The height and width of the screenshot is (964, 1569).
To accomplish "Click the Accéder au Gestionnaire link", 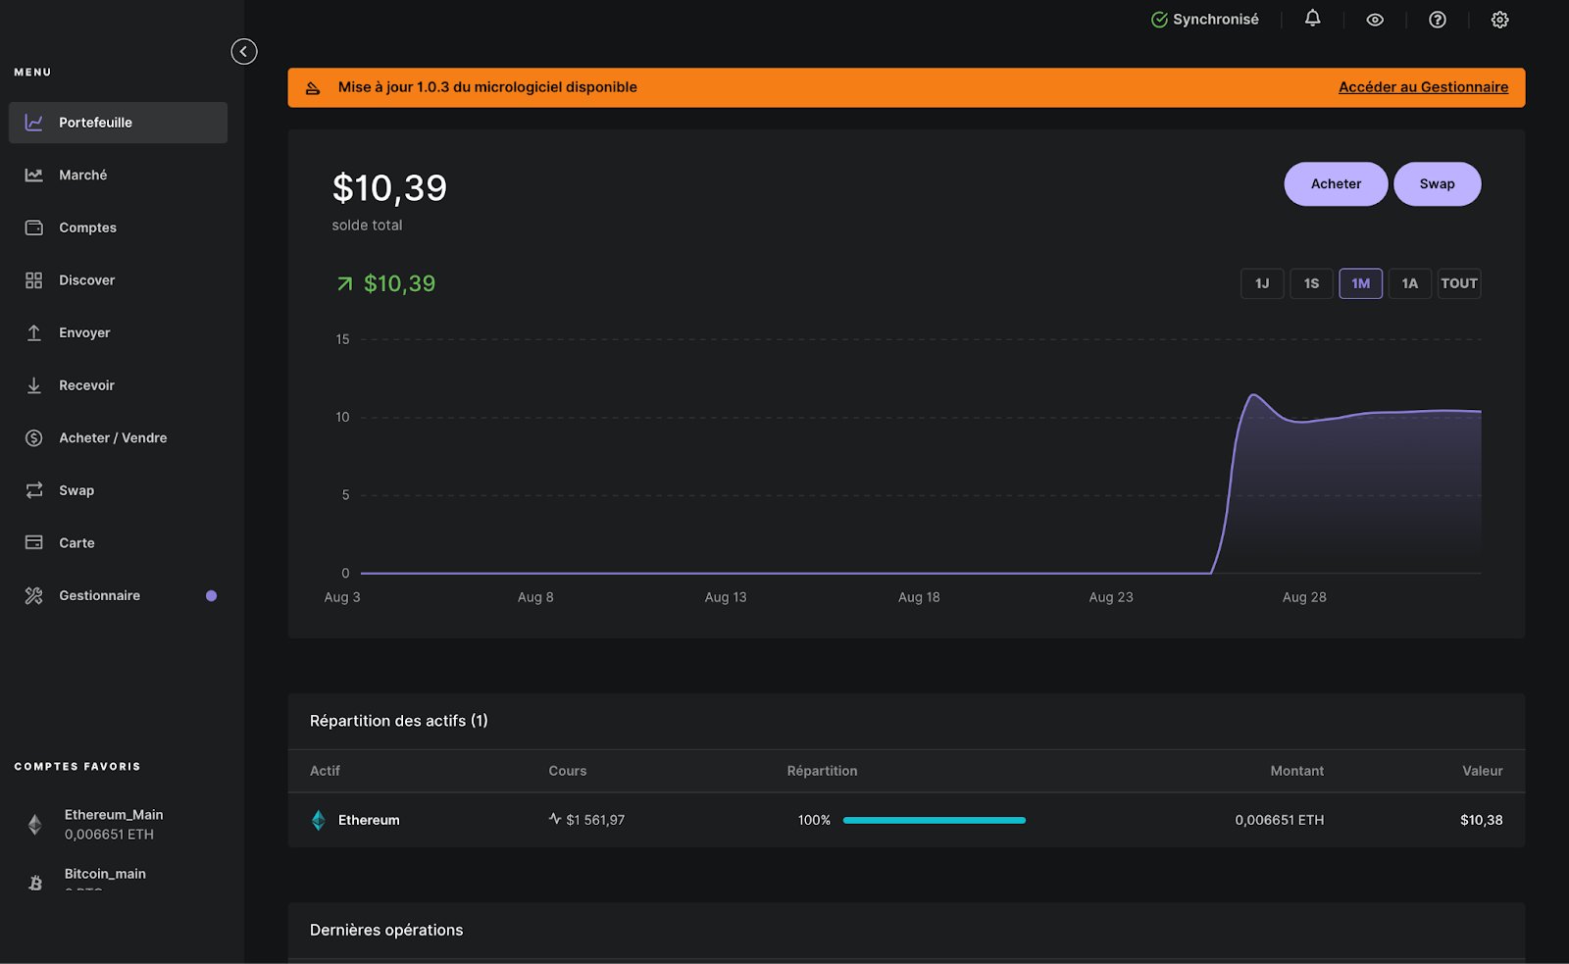I will tap(1423, 87).
